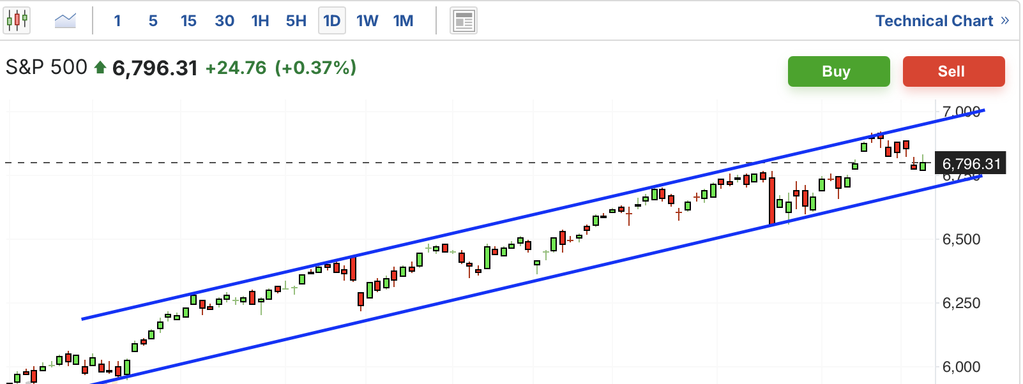Screen dimensions: 1023x384
Task: Open the Technical Chart link
Action: pyautogui.click(x=943, y=21)
